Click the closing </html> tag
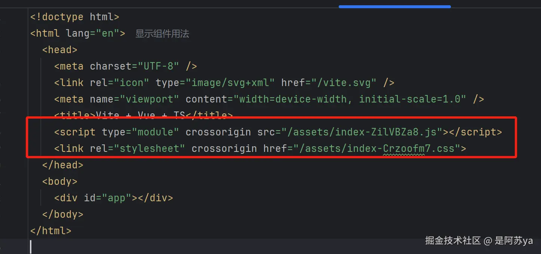Viewport: 541px width, 254px height. coord(51,231)
